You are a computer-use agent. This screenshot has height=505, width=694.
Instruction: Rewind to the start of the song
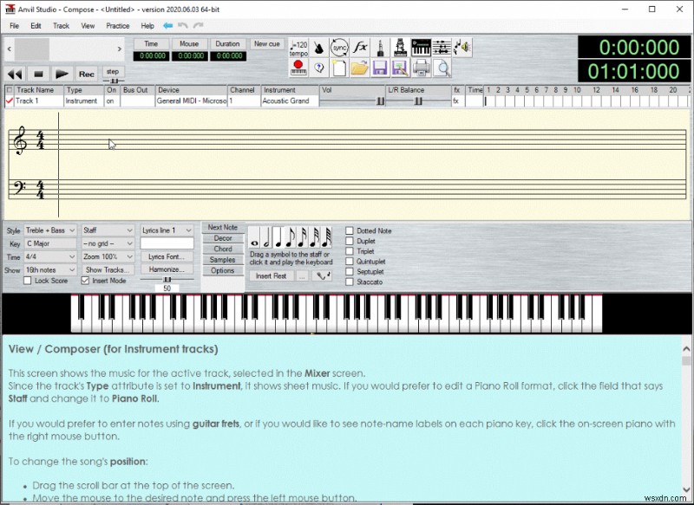tap(15, 74)
